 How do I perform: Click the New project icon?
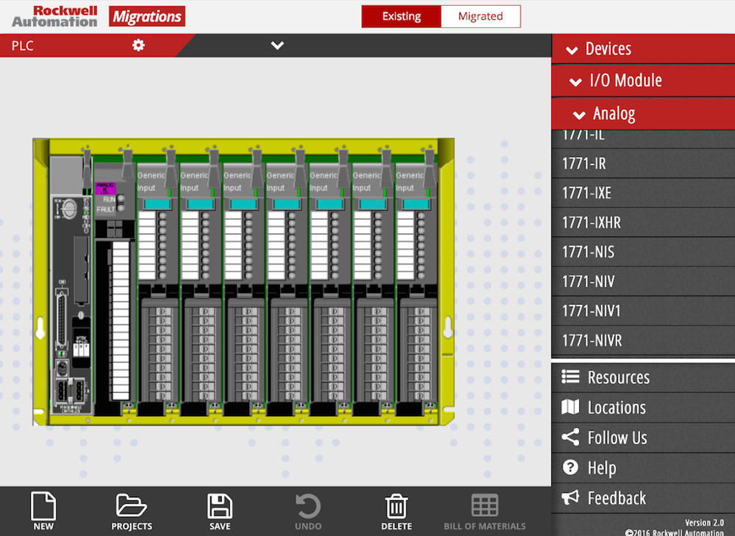click(43, 507)
